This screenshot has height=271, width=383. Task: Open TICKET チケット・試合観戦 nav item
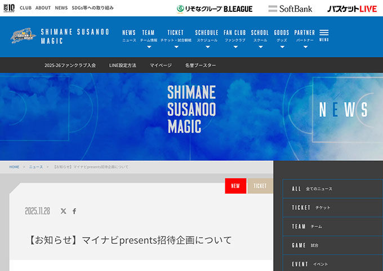pyautogui.click(x=176, y=36)
